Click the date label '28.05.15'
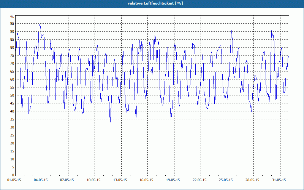 tap(252, 180)
